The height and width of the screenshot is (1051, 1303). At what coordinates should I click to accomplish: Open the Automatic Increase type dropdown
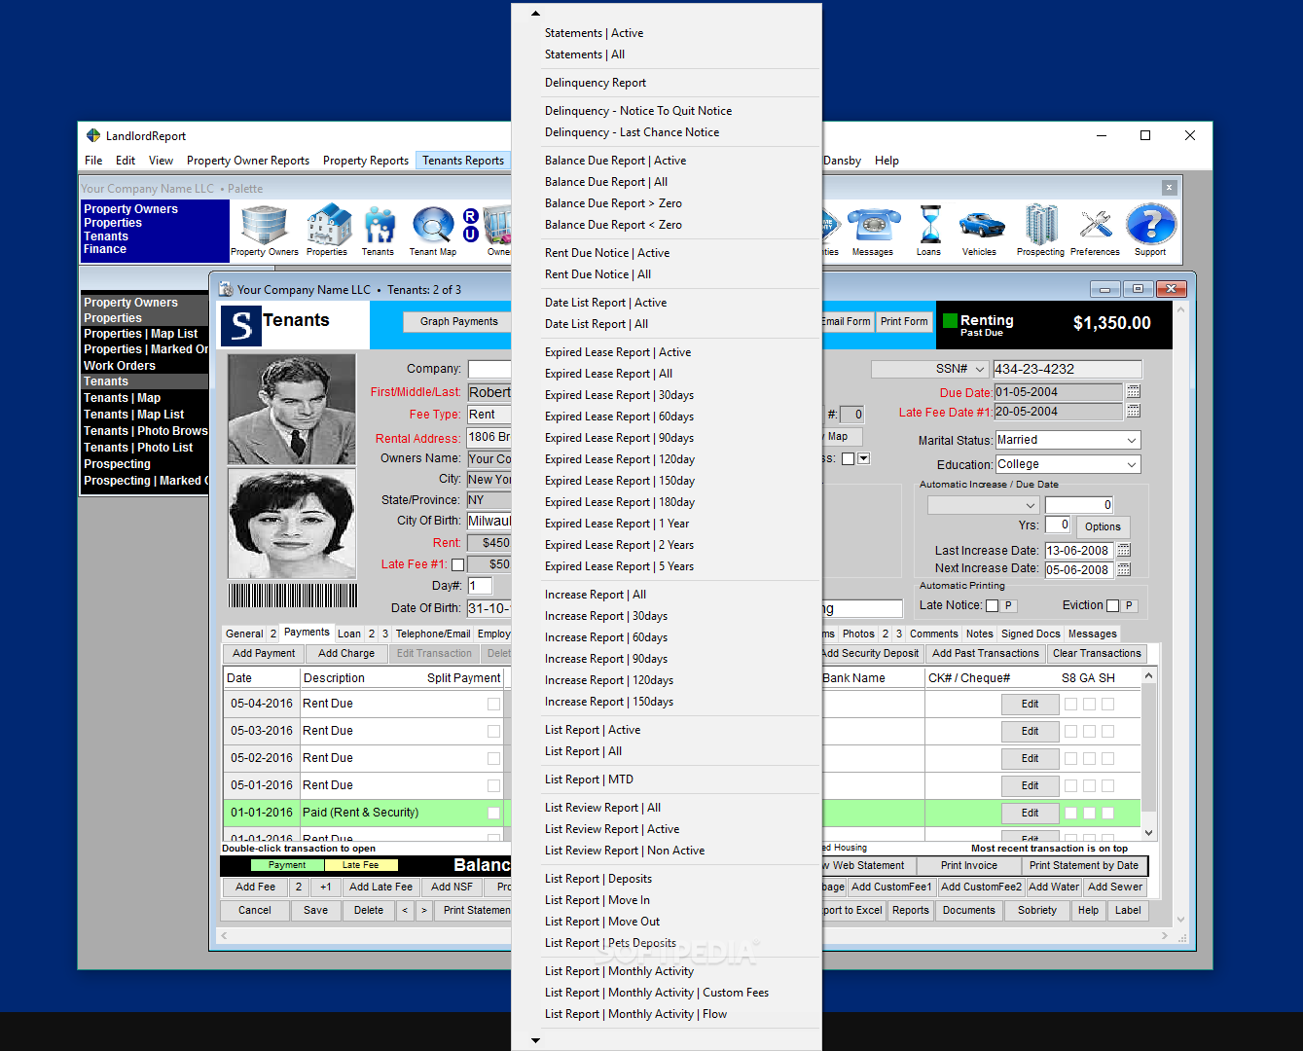[1031, 505]
